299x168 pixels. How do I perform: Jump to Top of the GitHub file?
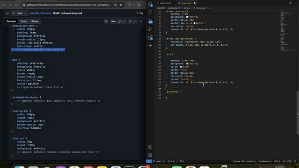pyautogui.click(x=140, y=13)
